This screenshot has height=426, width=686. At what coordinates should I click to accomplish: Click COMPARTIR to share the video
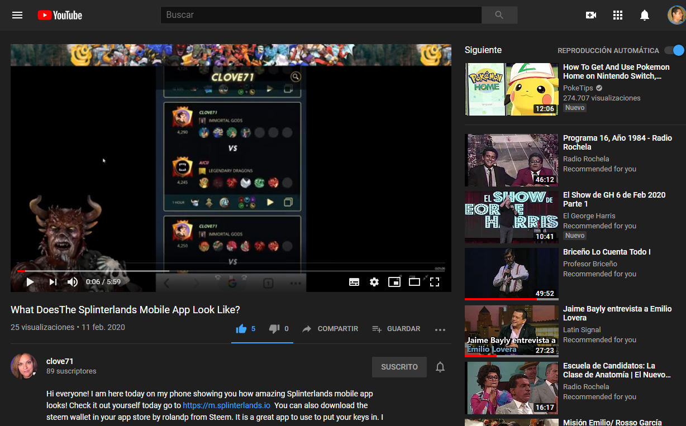click(330, 329)
